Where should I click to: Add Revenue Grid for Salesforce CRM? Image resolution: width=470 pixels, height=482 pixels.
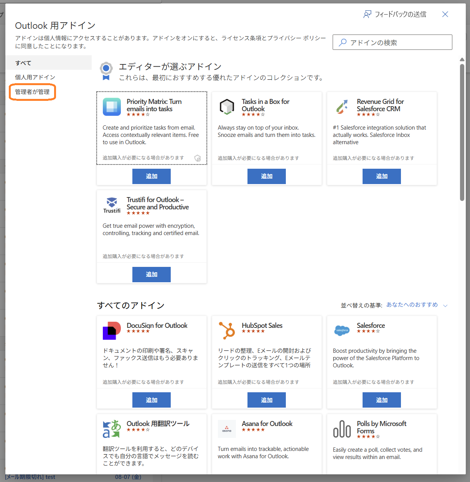coord(382,176)
